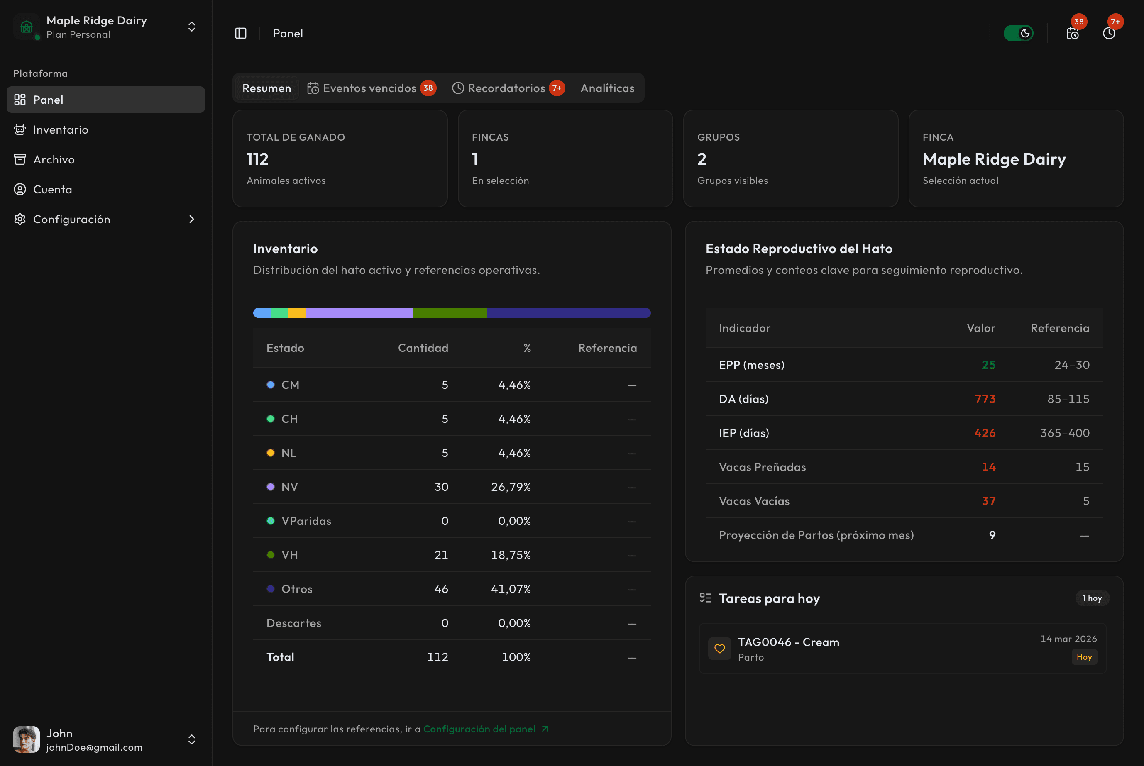This screenshot has width=1144, height=766.
Task: Click John's profile avatar thumbnail
Action: 27,739
